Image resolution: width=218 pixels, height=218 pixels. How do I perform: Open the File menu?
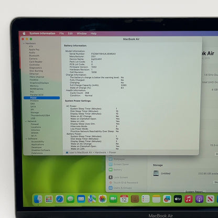[x=61, y=34]
